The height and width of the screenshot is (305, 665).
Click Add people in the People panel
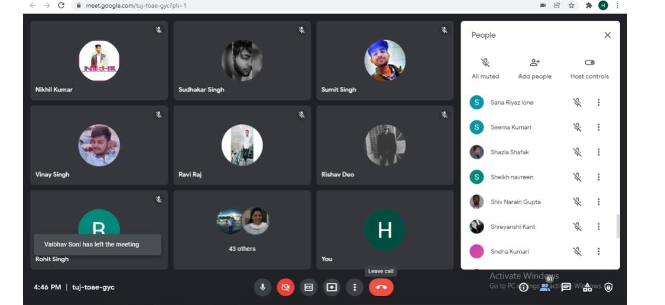pos(534,63)
